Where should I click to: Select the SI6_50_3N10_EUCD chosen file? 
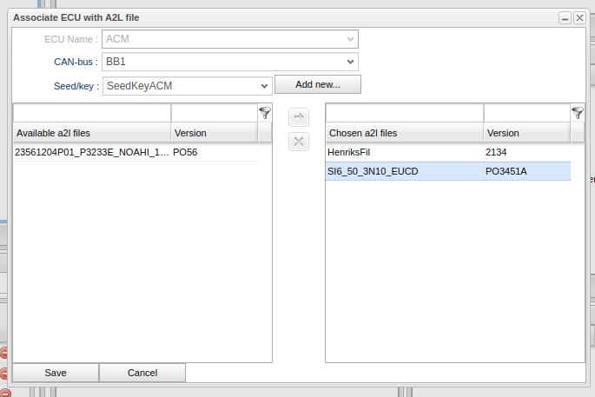(404, 171)
